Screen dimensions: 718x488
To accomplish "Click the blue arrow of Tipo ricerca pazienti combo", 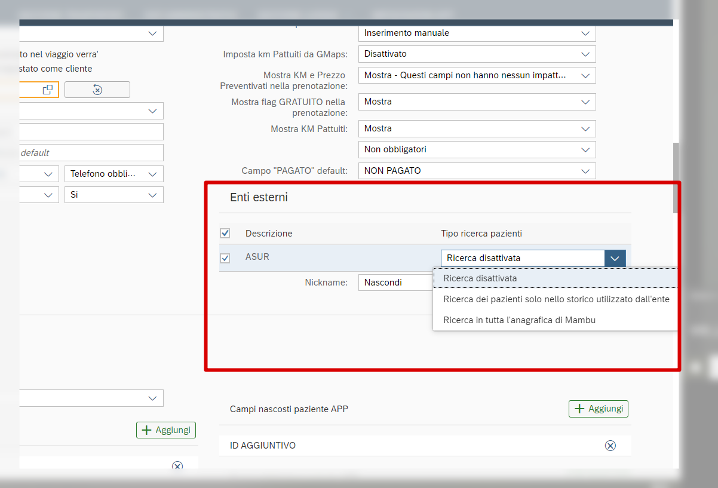I will [615, 258].
